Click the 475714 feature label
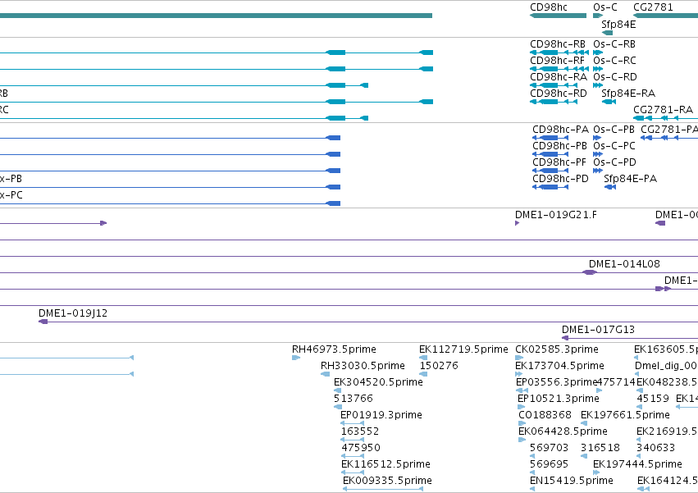Image resolution: width=698 pixels, height=493 pixels. [x=616, y=382]
